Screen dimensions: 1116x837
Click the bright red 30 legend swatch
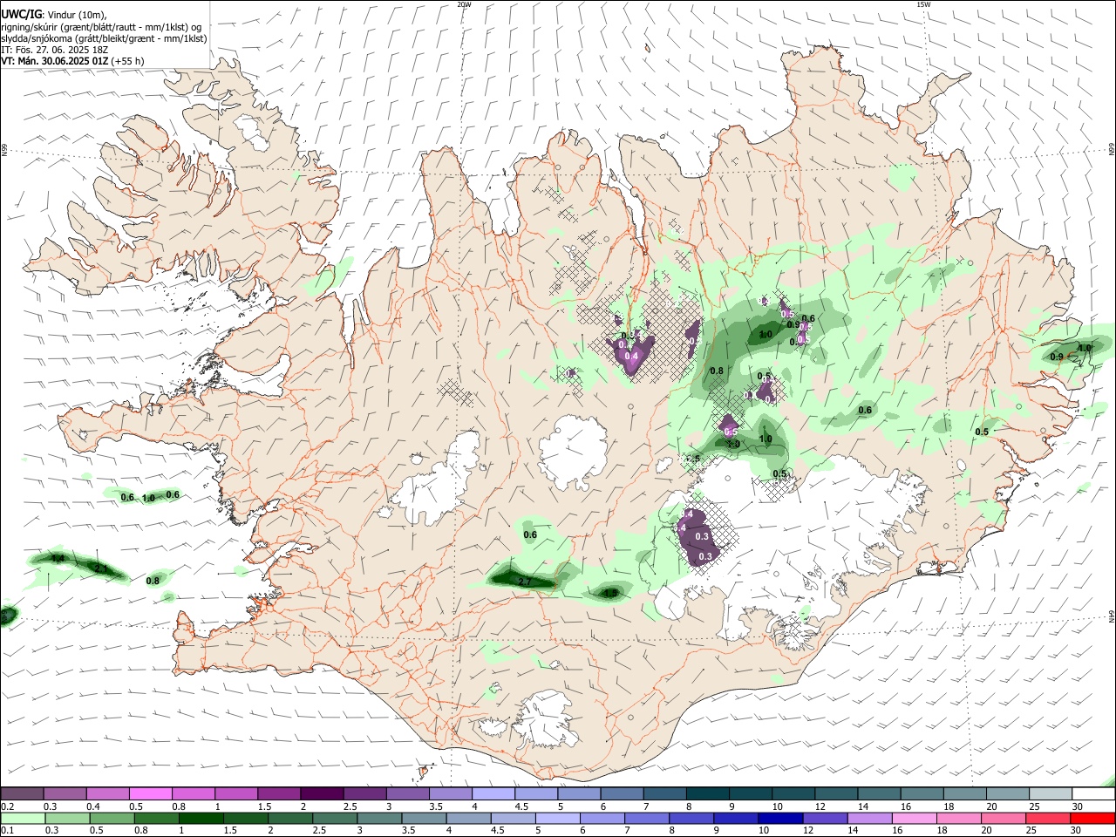(x=1092, y=818)
